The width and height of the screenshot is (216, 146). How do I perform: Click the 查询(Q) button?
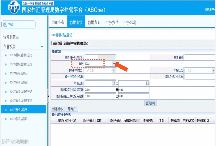click(x=150, y=103)
